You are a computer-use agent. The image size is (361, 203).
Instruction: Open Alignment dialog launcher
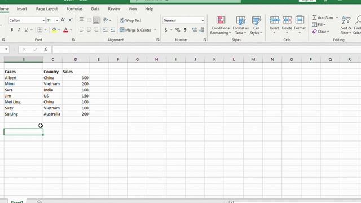tap(158, 40)
